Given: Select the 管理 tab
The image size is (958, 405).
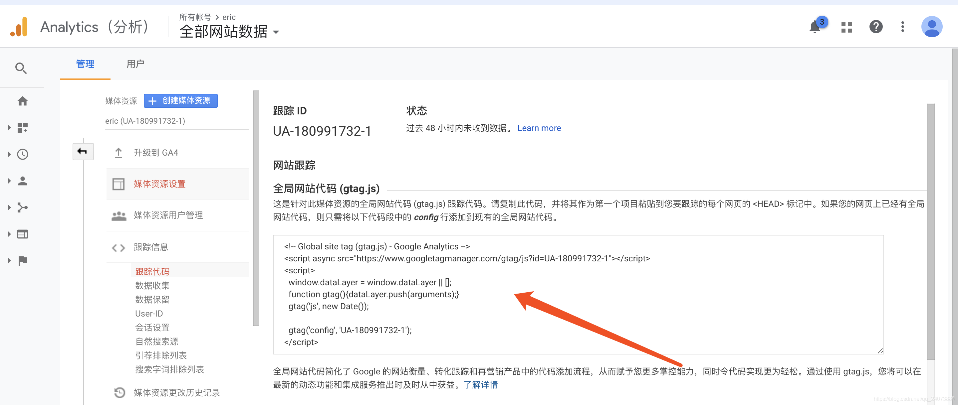Looking at the screenshot, I should point(85,64).
